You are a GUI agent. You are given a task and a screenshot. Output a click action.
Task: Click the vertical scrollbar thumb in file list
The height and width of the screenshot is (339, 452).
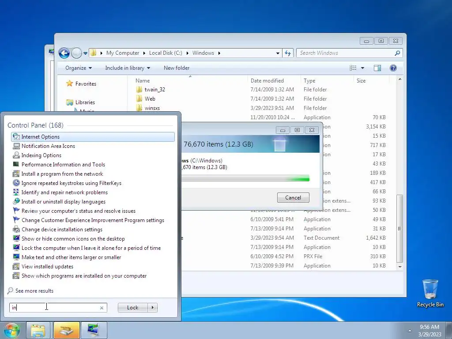click(x=399, y=228)
